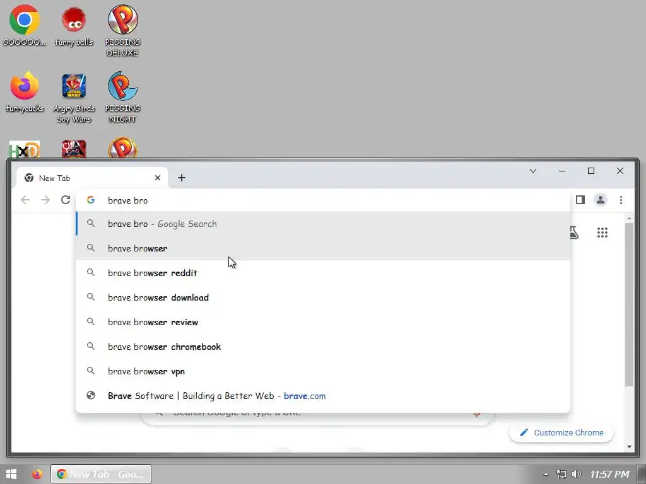646x484 pixels.
Task: Click the 11:57 PM taskbar clock
Action: coord(610,474)
